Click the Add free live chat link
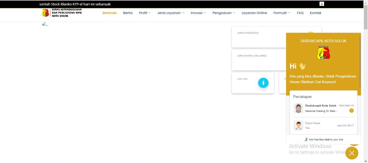Image resolution: width=368 pixels, height=163 pixels. tap(324, 140)
